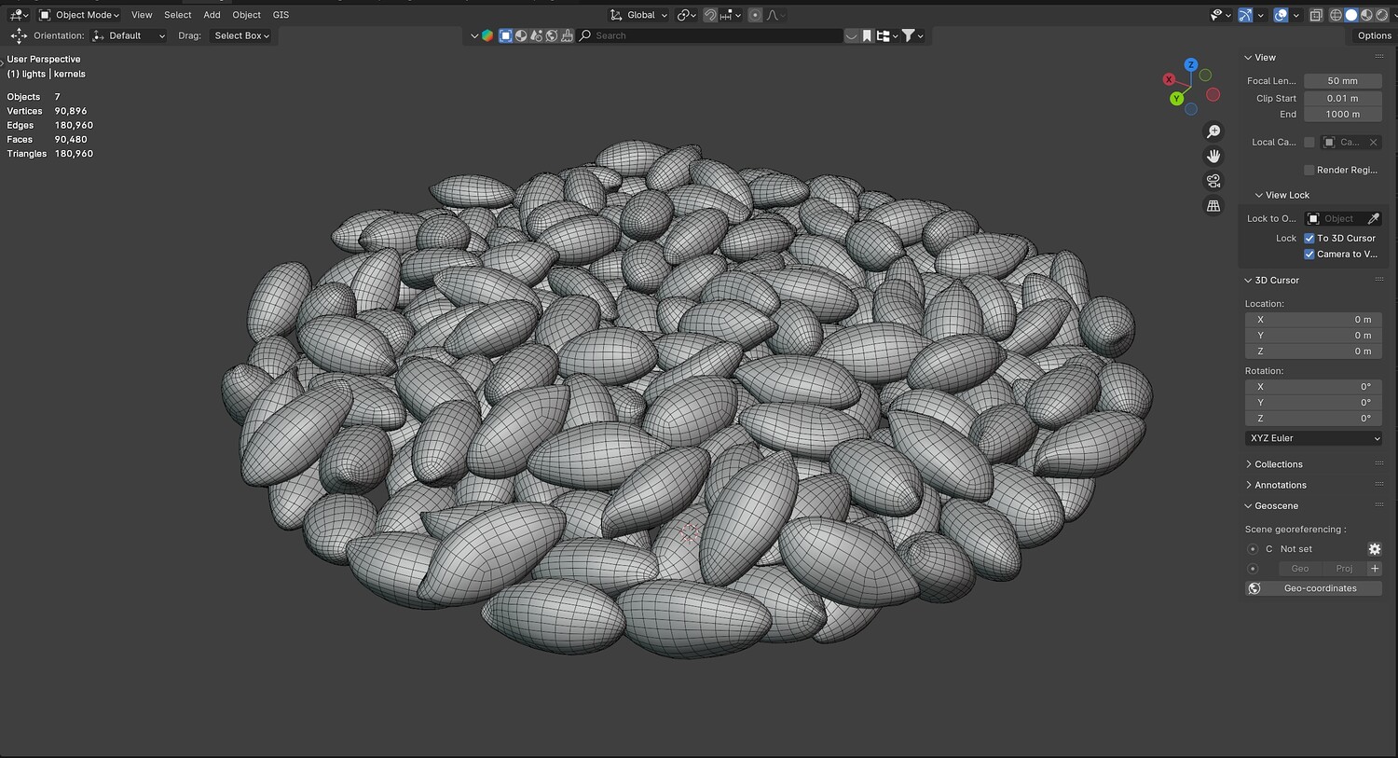The image size is (1398, 758).
Task: Click the pan view hand icon
Action: [x=1213, y=156]
